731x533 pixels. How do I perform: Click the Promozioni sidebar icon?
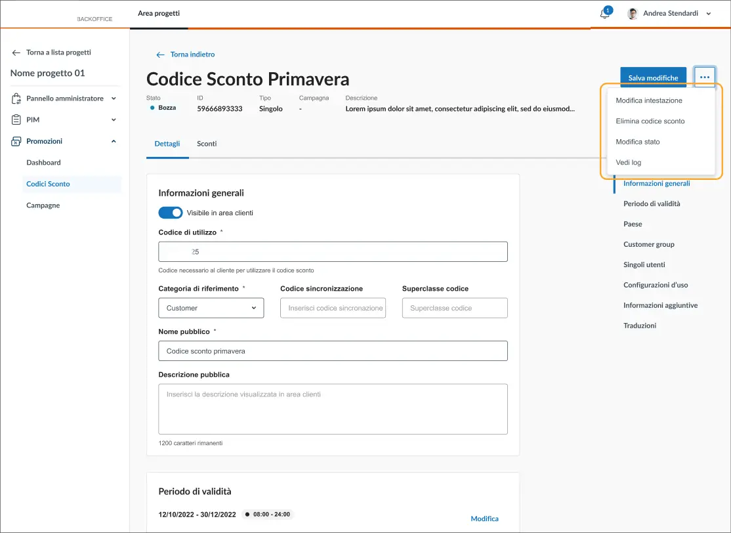pos(16,141)
